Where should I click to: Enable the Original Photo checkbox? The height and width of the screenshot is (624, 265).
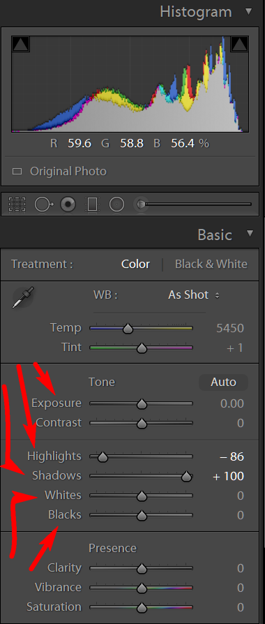17,172
